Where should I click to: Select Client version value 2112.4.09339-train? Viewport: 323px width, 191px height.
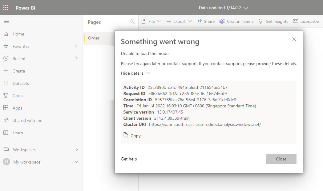click(172, 118)
